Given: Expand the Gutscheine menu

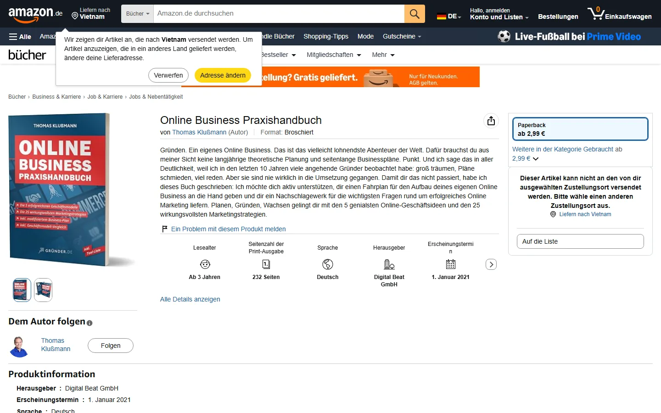Looking at the screenshot, I should (x=402, y=36).
